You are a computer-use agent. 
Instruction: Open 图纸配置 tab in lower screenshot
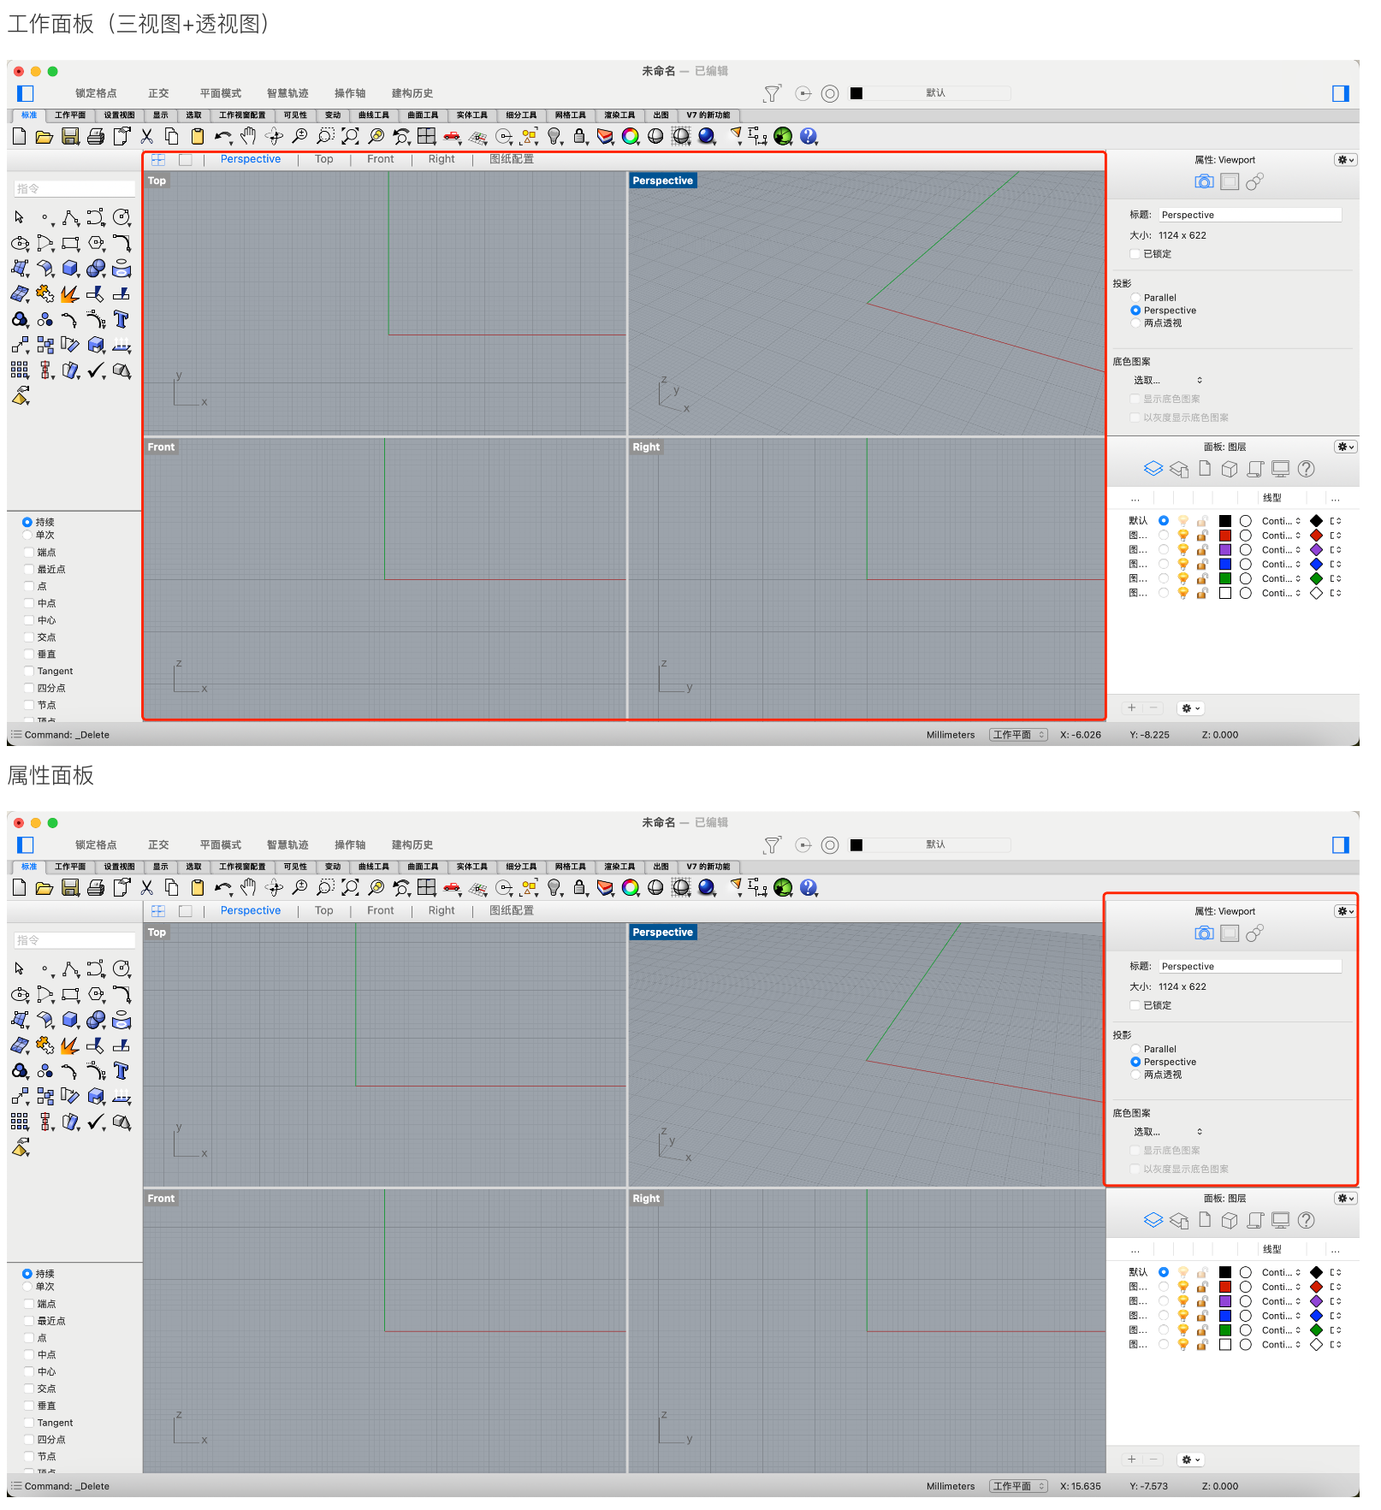[511, 910]
